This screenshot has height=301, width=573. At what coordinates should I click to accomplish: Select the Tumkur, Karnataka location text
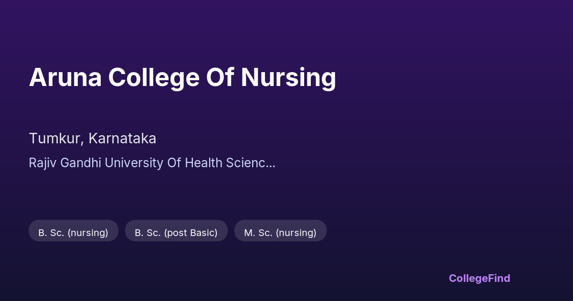pos(93,139)
